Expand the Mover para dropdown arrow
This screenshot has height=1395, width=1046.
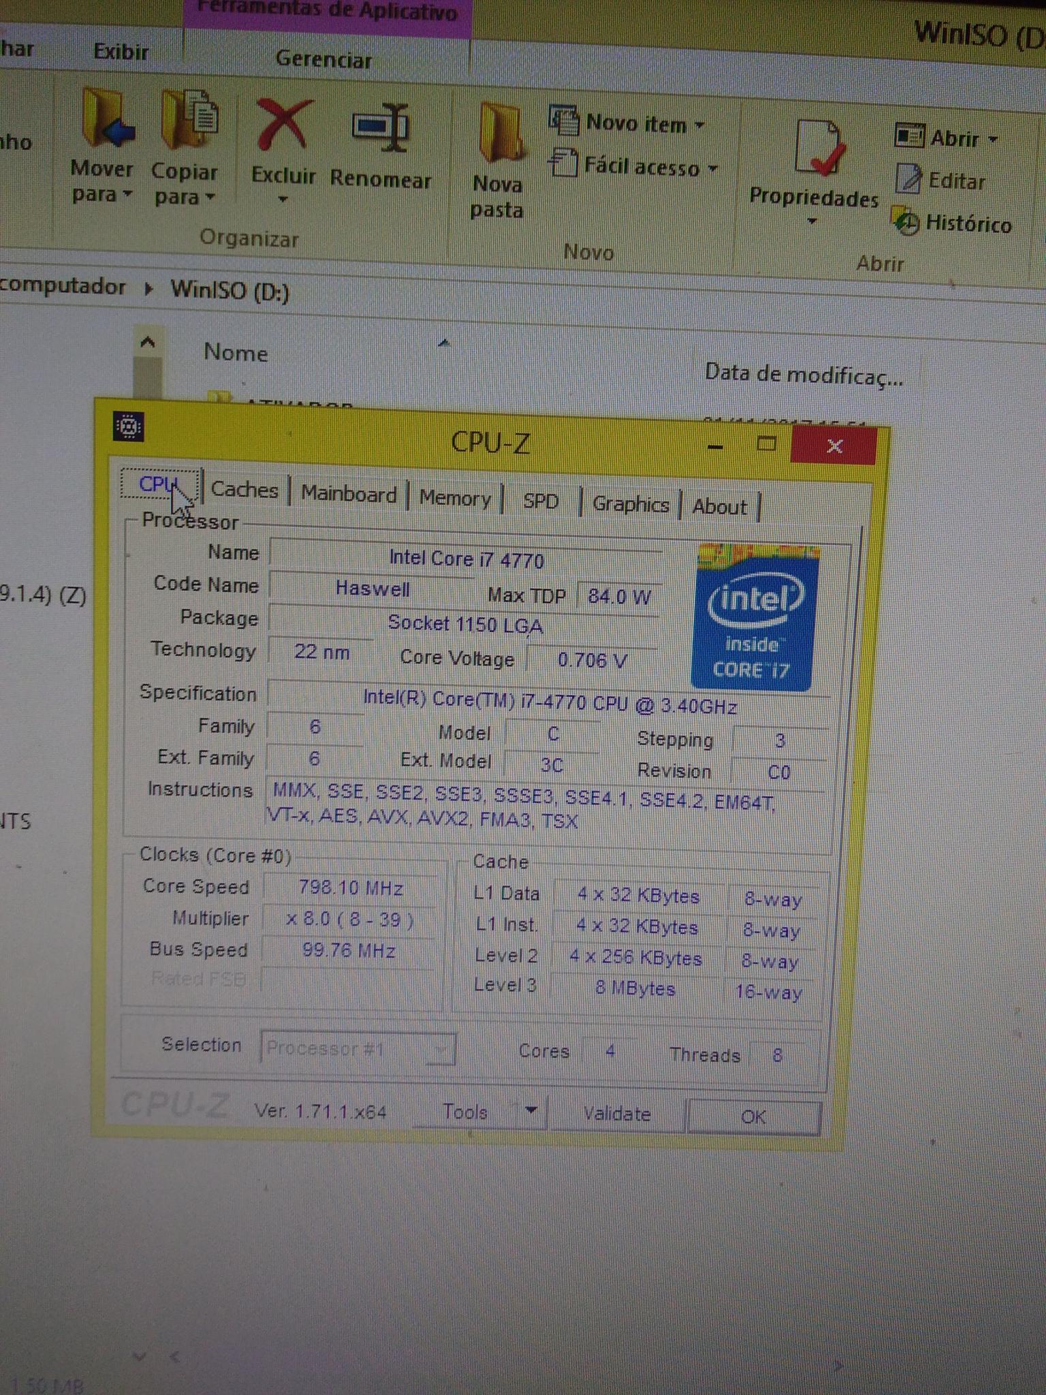(127, 195)
